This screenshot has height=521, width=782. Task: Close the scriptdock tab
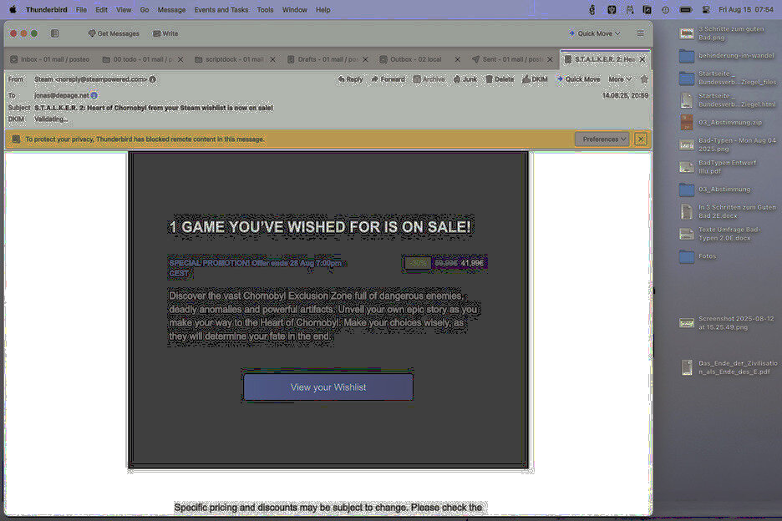273,59
